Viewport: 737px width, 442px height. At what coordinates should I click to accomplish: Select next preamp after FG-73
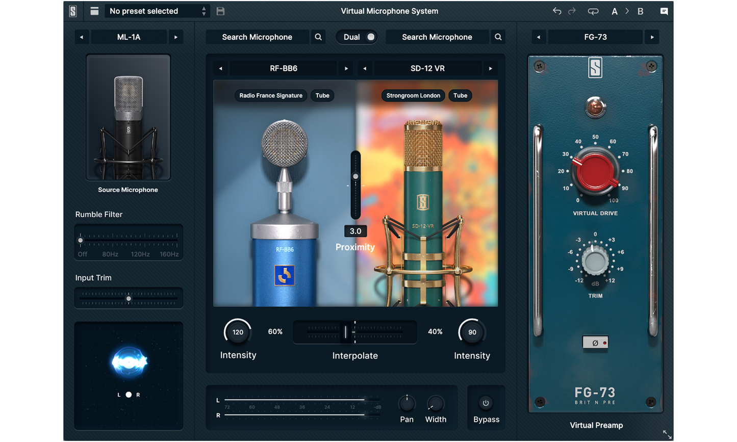coord(652,37)
